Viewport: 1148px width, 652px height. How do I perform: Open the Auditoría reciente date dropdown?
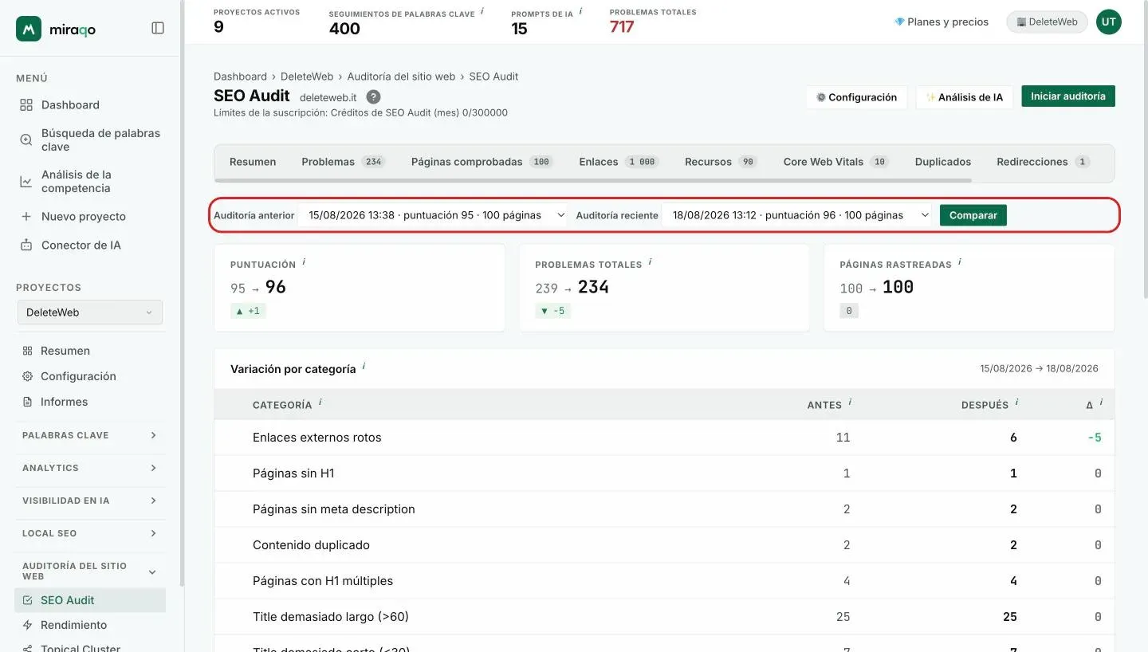pos(796,215)
